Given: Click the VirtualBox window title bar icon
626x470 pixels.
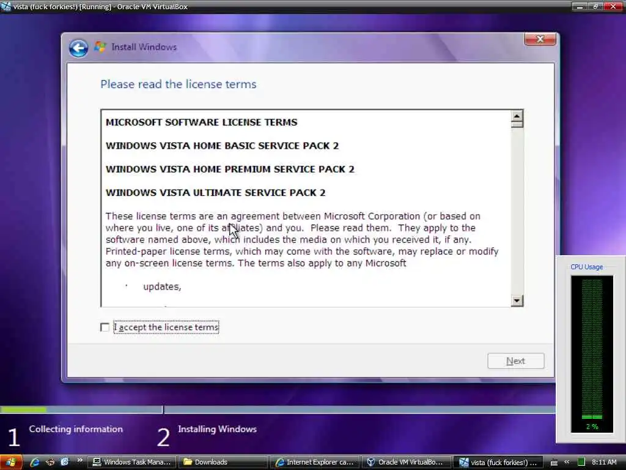Looking at the screenshot, I should (x=6, y=6).
